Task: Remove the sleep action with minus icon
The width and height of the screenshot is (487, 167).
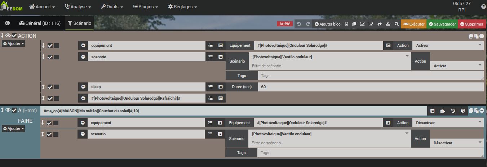Action: point(83,87)
